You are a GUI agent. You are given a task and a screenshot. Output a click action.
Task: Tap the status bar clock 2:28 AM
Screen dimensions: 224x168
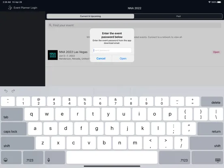pyautogui.click(x=7, y=2)
